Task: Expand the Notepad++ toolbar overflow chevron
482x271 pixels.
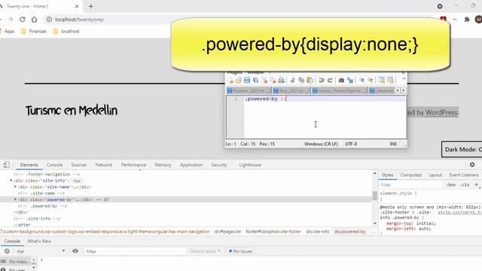Action: click(404, 79)
